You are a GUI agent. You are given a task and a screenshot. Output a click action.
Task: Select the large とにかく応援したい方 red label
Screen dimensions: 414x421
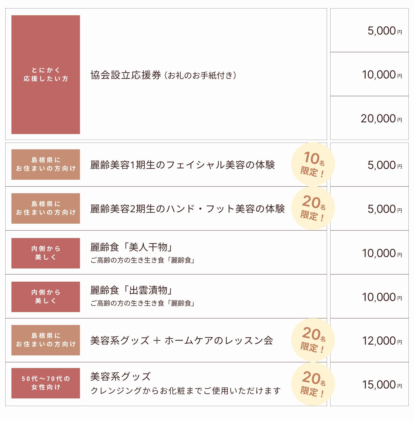click(46, 75)
